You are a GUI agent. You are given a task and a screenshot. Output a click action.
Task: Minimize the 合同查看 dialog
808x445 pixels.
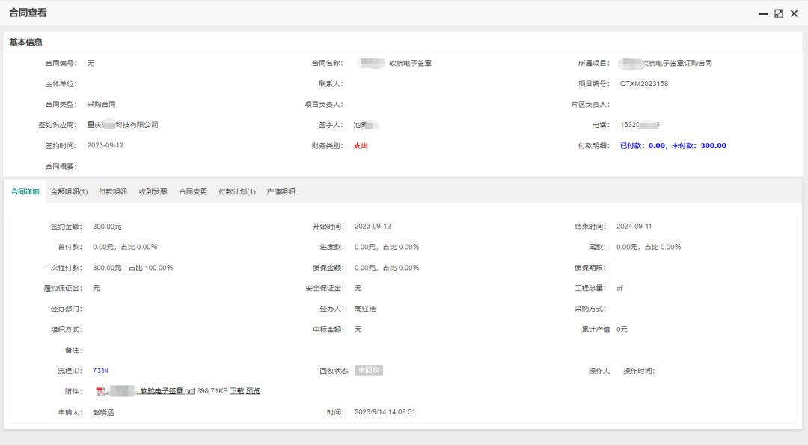click(762, 13)
